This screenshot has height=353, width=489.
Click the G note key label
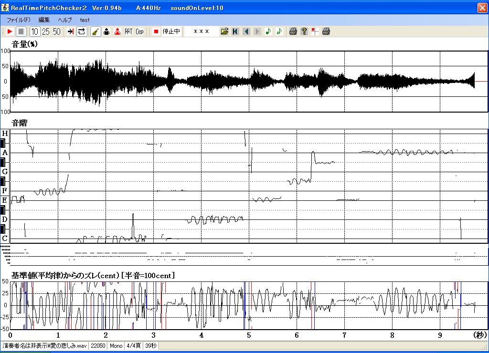5,172
